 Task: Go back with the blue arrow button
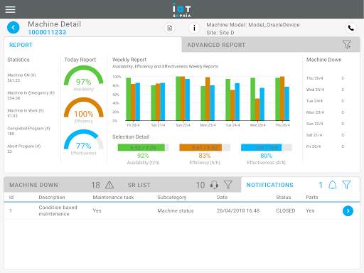pos(14,28)
